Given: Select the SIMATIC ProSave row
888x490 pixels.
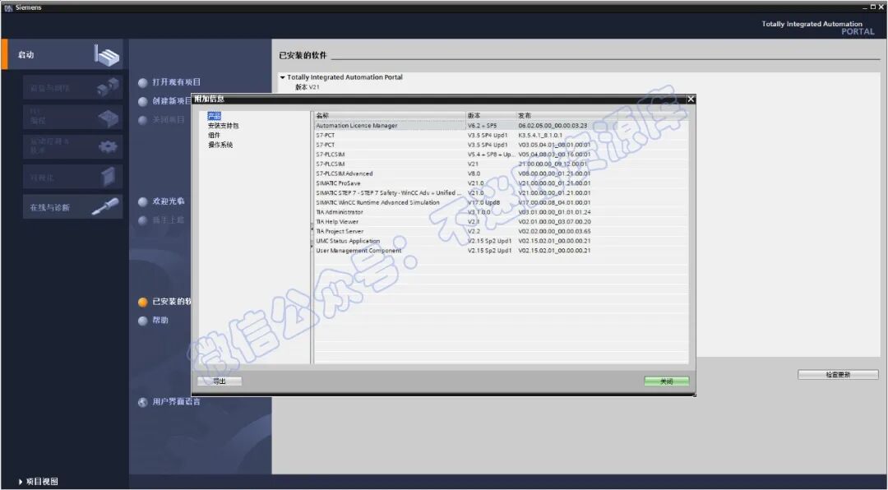Looking at the screenshot, I should tap(502, 183).
